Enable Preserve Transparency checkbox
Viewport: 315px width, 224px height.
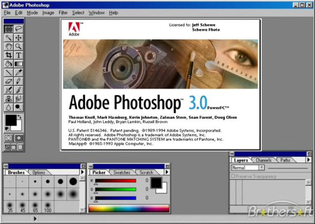coord(233,176)
